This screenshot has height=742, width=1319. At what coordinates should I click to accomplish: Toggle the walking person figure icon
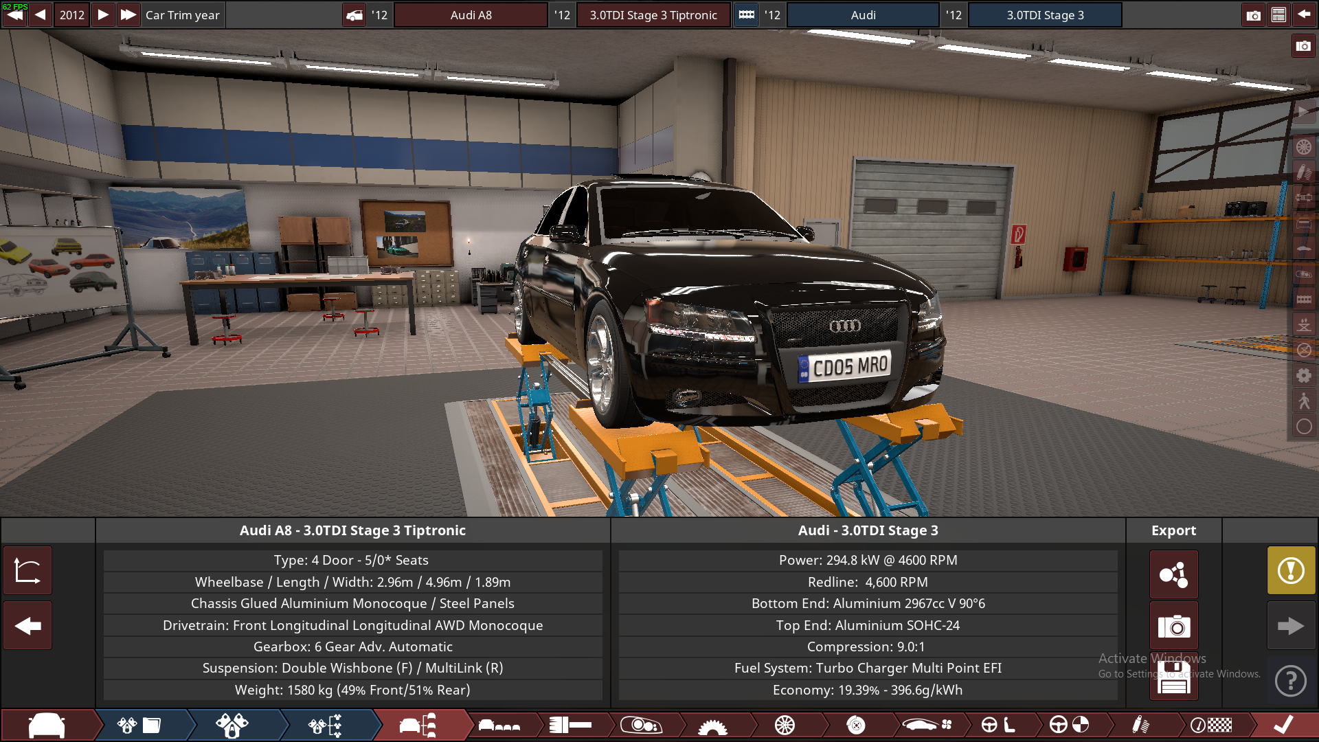coord(1304,401)
